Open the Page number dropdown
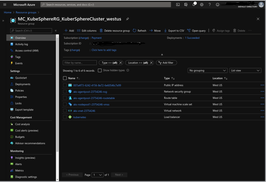This screenshot has height=182, width=266. (97, 175)
